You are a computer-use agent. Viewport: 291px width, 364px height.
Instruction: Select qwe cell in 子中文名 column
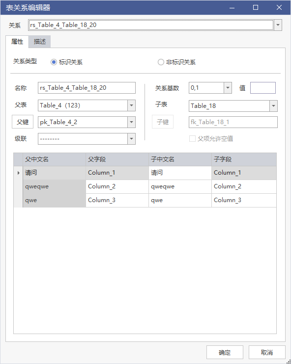[180, 200]
